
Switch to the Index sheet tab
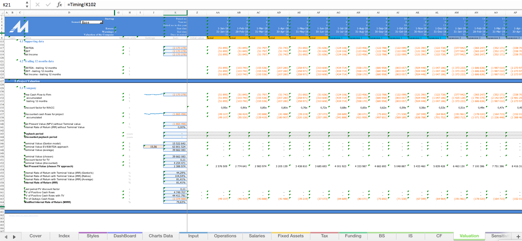point(64,236)
